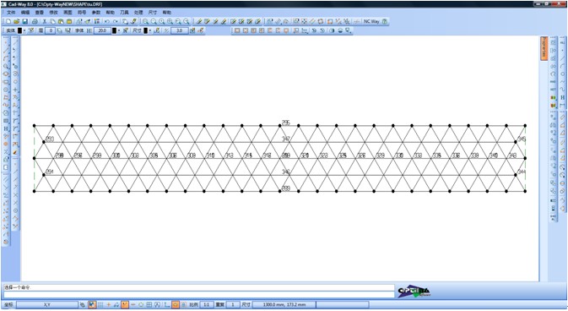Open the 文件 menu

tap(11, 13)
